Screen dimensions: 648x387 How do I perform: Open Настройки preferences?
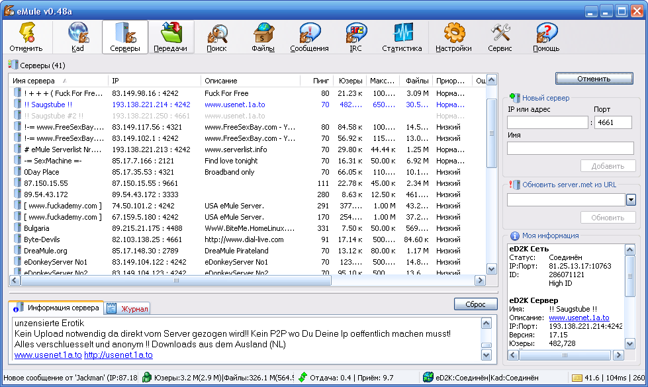(x=453, y=37)
